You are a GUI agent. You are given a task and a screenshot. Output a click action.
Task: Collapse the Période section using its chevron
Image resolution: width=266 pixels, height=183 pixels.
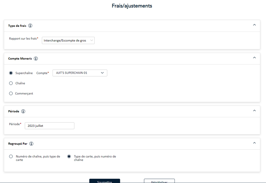pos(254,111)
